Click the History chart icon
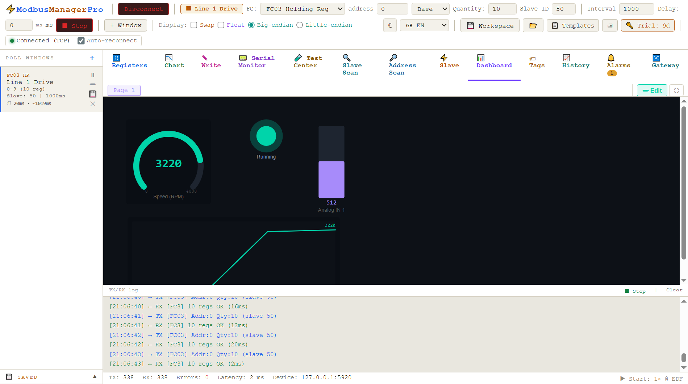 tap(566, 58)
